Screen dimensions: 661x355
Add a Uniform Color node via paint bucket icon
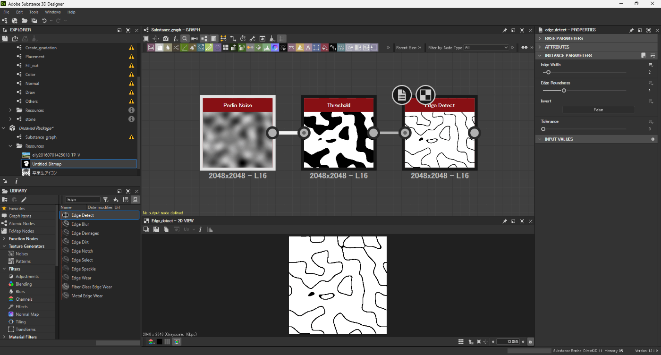324,48
